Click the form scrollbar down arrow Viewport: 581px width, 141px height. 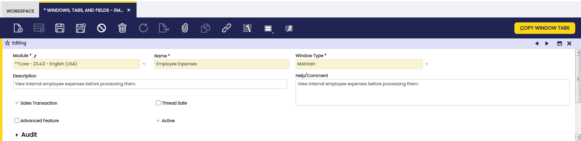pyautogui.click(x=578, y=137)
